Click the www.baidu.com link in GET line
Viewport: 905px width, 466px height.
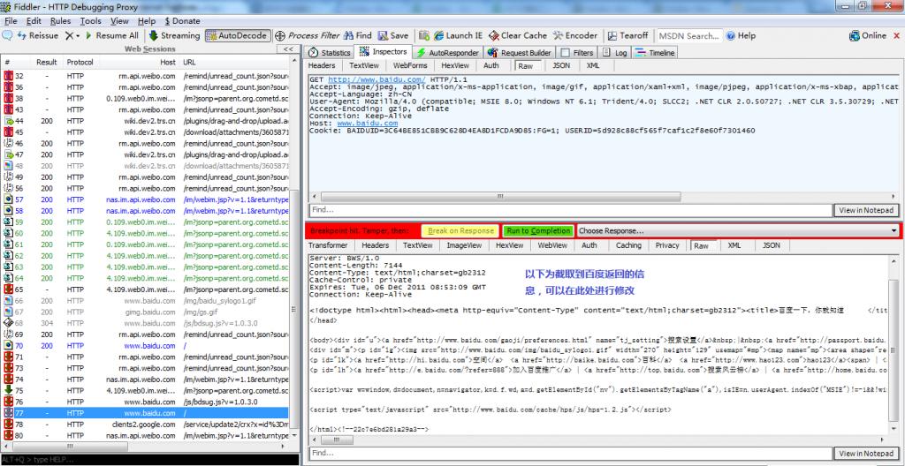pos(376,79)
